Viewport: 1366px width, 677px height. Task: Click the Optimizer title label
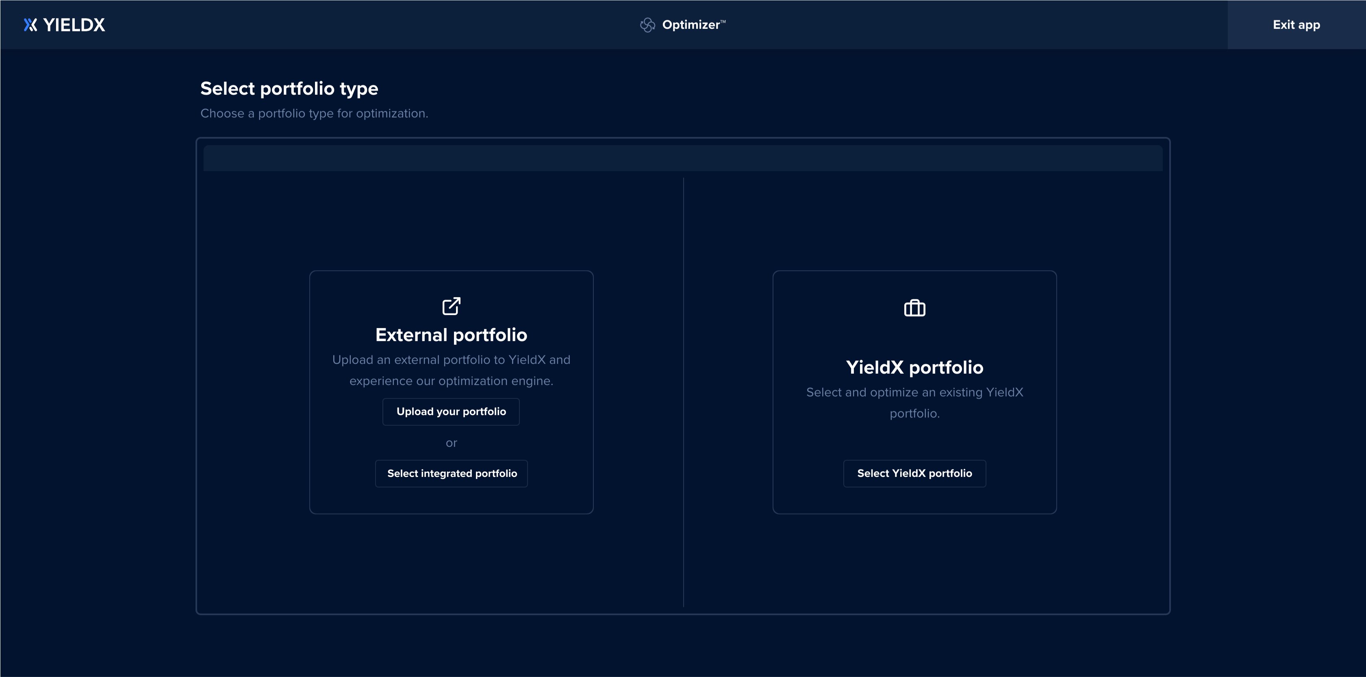coord(691,25)
